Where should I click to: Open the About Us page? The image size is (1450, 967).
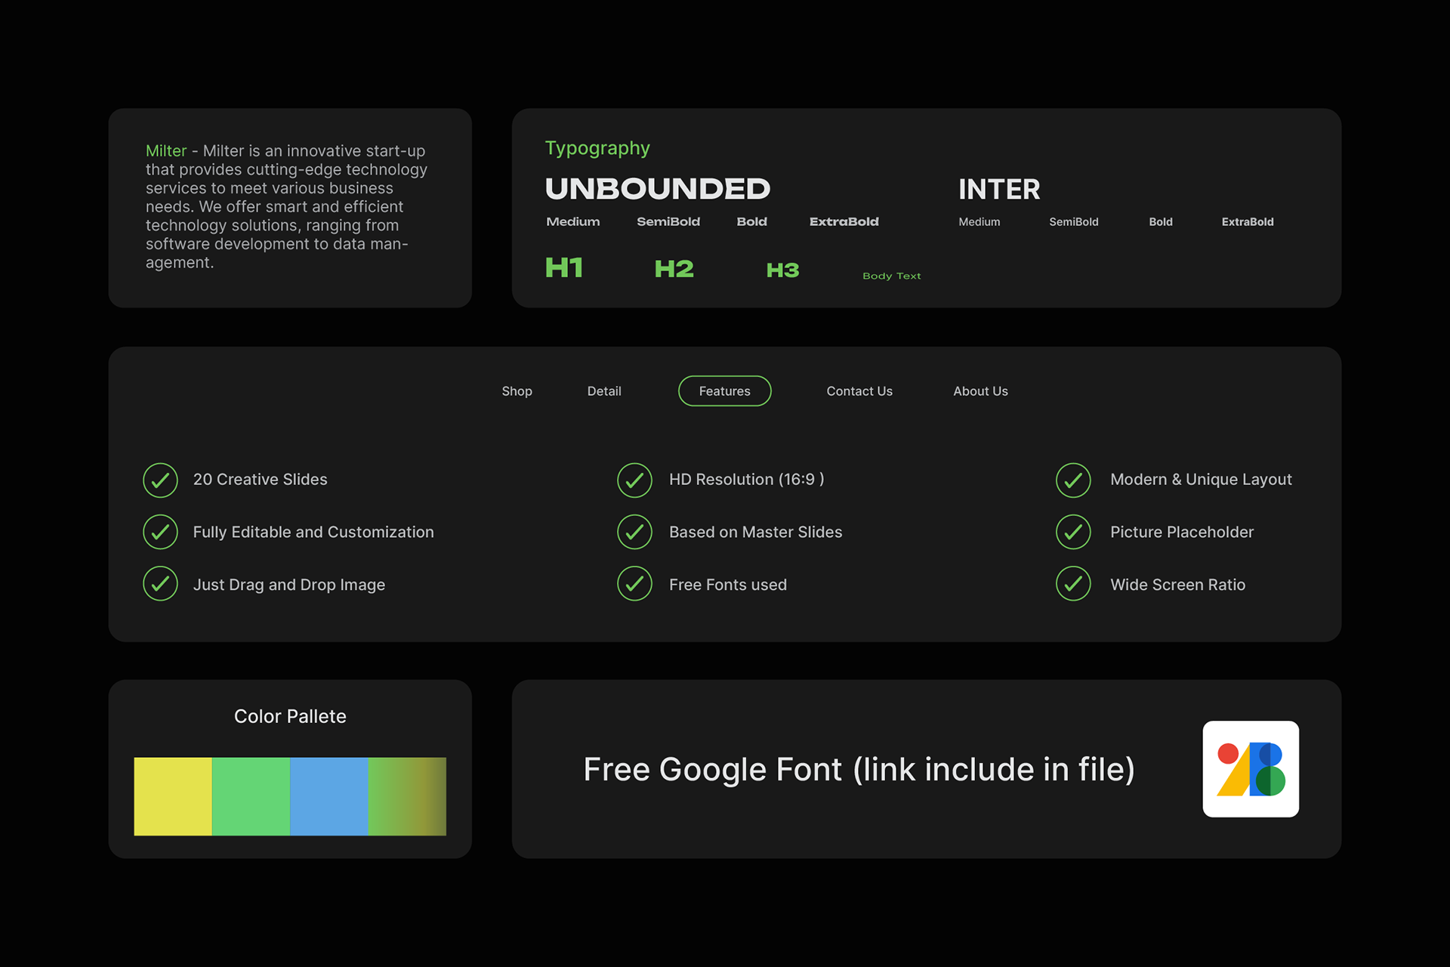[x=980, y=391]
